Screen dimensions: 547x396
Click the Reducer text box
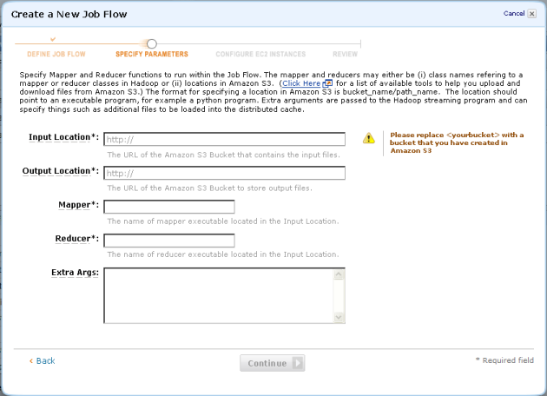(x=169, y=240)
